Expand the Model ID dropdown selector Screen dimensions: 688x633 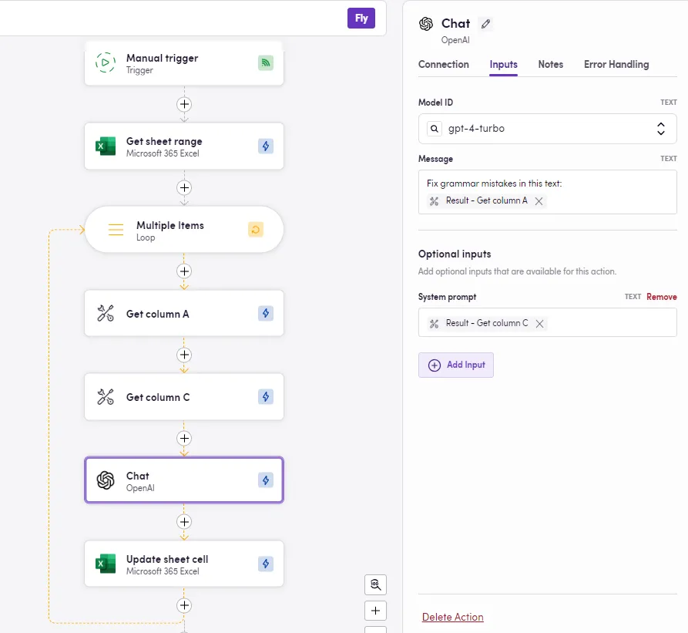pyautogui.click(x=660, y=129)
